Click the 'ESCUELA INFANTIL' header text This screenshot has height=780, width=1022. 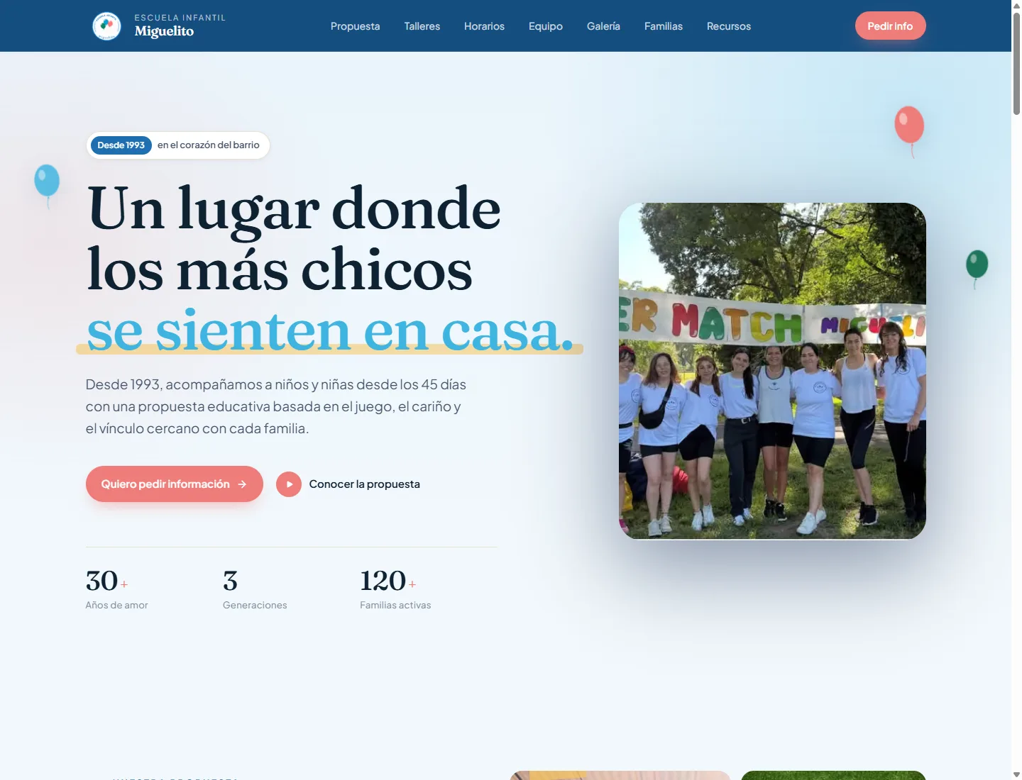click(x=180, y=18)
